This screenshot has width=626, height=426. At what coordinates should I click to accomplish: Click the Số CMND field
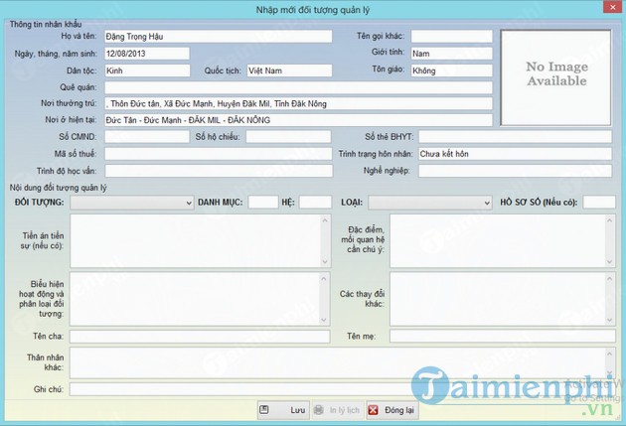(147, 137)
